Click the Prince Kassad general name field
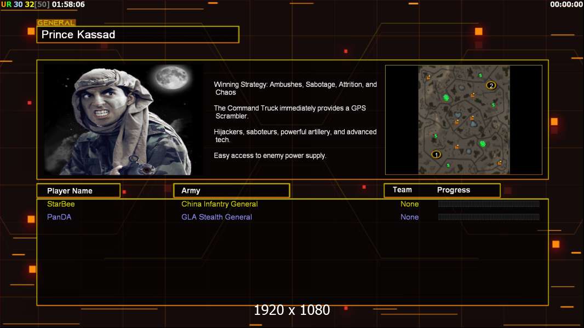 (138, 34)
